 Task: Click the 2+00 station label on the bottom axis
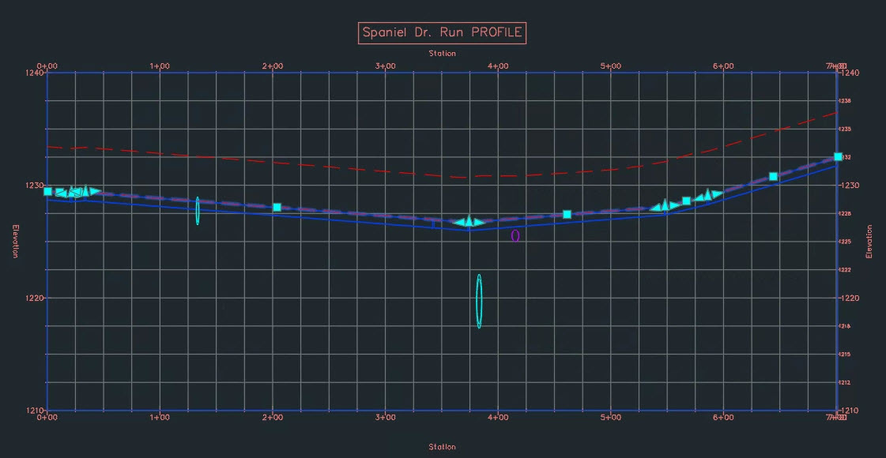pyautogui.click(x=273, y=418)
